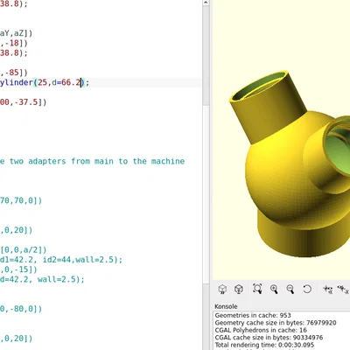Click the code text '00,-37.5])'
The image size is (350, 350).
coord(24,102)
